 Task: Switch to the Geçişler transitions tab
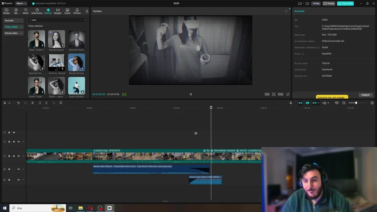(x=58, y=11)
